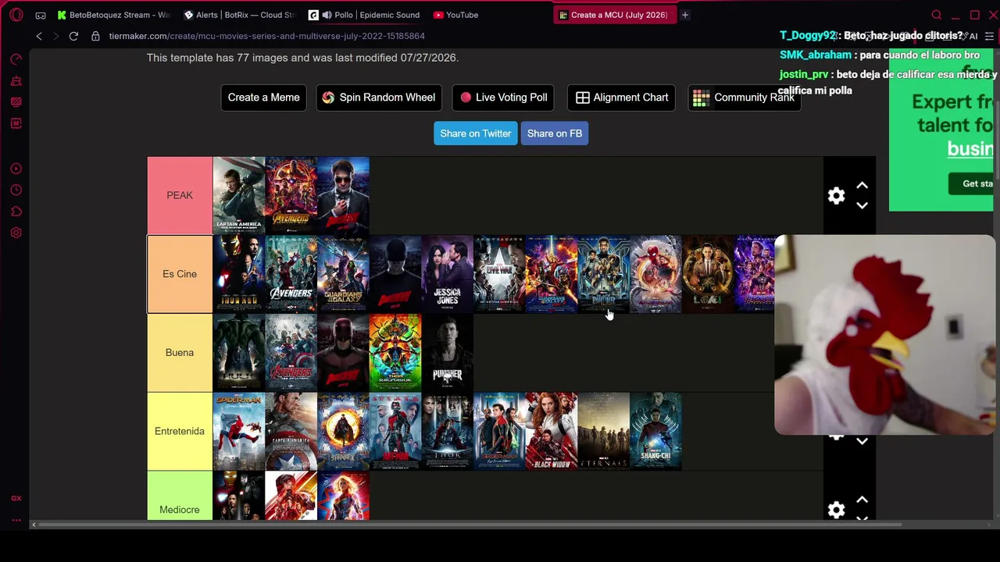Open the Alignment Chart
Screen dimensions: 1000x562
(622, 98)
